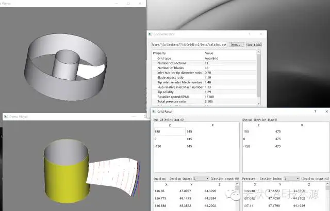Click the Property column header
Screen dimensions: 330x211
point(159,53)
